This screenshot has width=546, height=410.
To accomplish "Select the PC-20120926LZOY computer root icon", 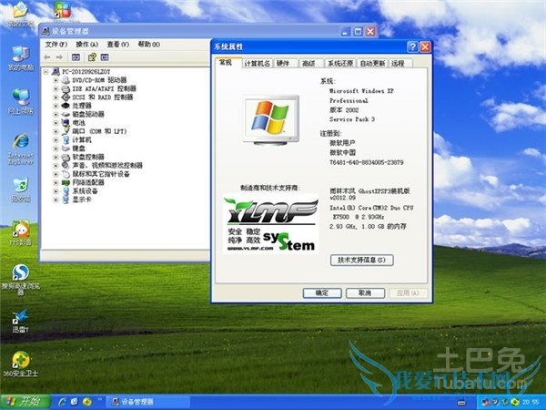I will coord(56,71).
